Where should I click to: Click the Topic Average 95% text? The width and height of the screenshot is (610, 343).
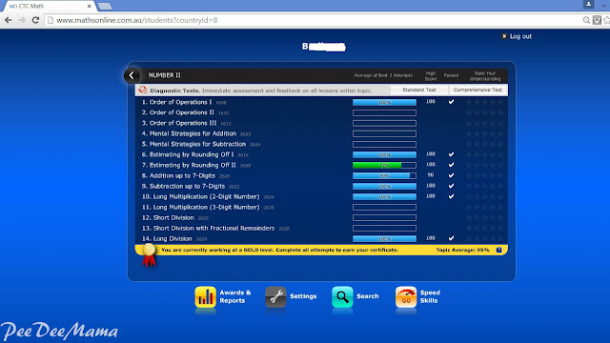point(462,250)
